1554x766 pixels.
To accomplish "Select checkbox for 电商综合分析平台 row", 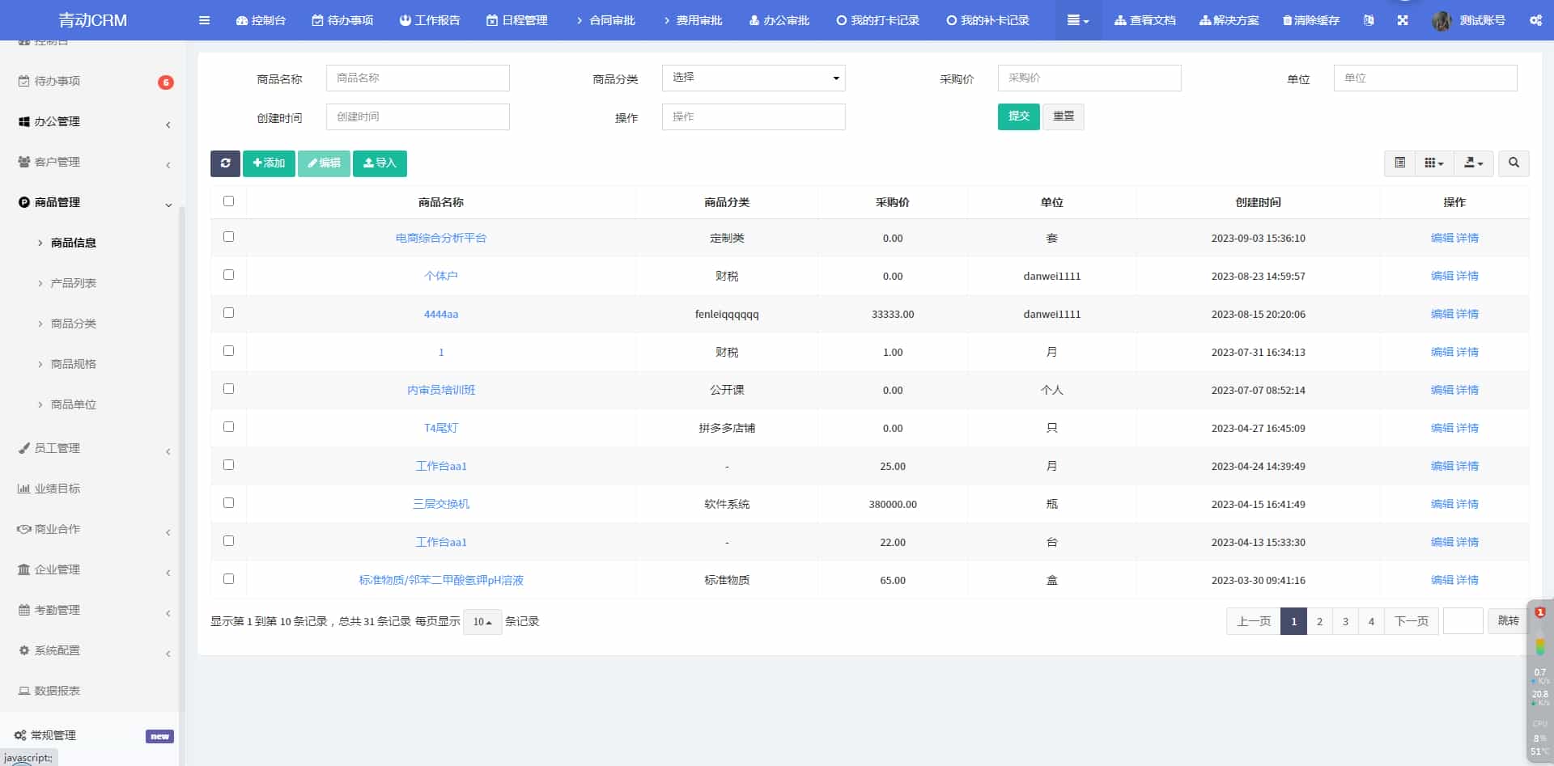I will [228, 237].
